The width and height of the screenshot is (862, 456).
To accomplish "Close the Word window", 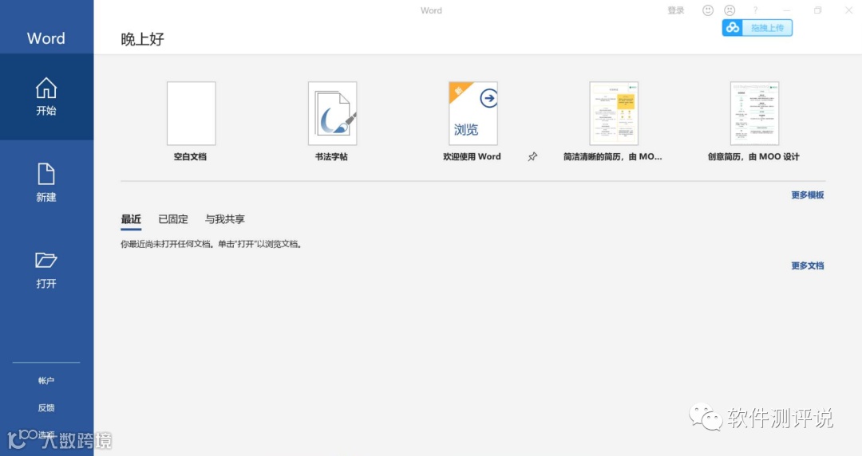I will [x=848, y=10].
